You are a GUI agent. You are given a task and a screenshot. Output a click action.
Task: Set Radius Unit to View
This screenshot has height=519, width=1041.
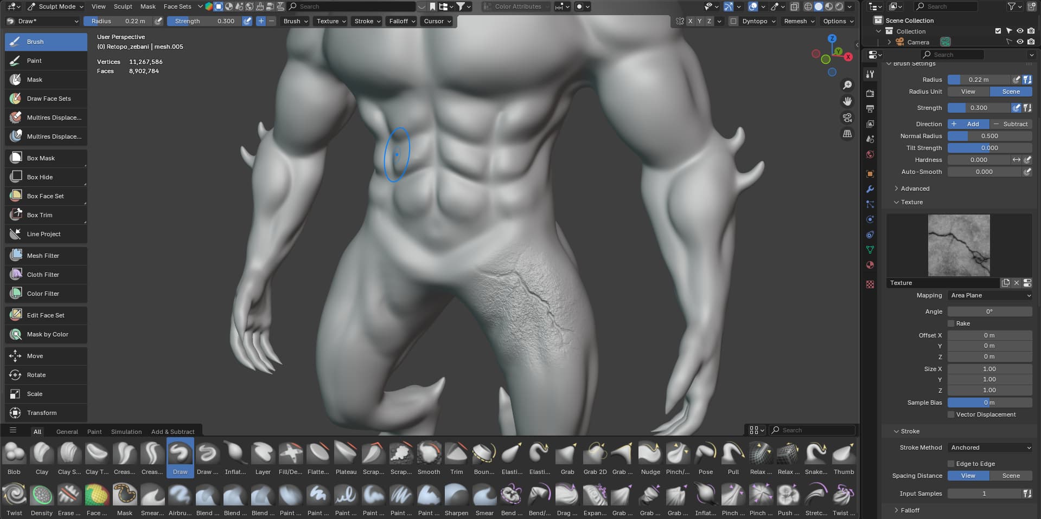click(968, 92)
